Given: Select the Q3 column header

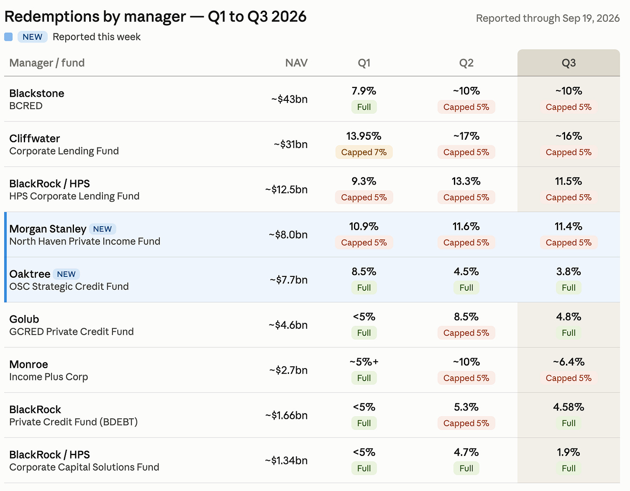Looking at the screenshot, I should (569, 63).
